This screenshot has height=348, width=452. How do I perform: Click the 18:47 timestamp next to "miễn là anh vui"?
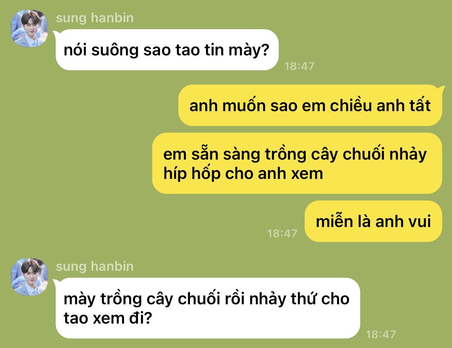click(282, 233)
